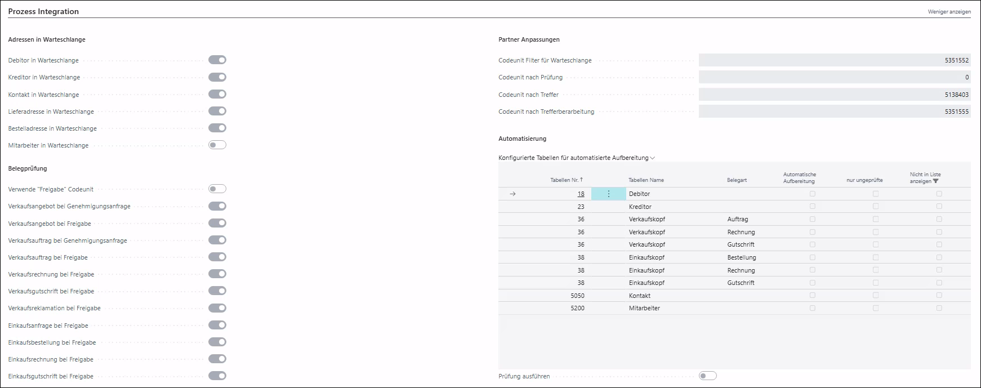
Task: Click the Codeunit nach Prüfung field
Action: (834, 77)
